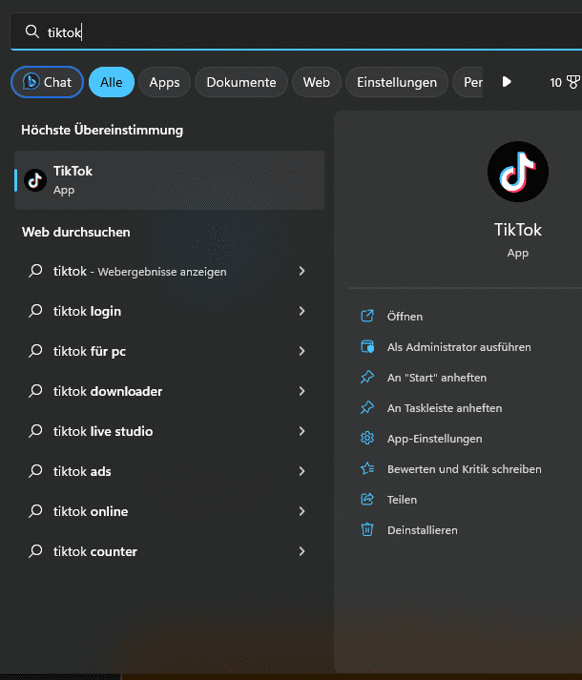Click the search magnifier icon in search box
Viewport: 582px width, 680px height.
(x=31, y=31)
